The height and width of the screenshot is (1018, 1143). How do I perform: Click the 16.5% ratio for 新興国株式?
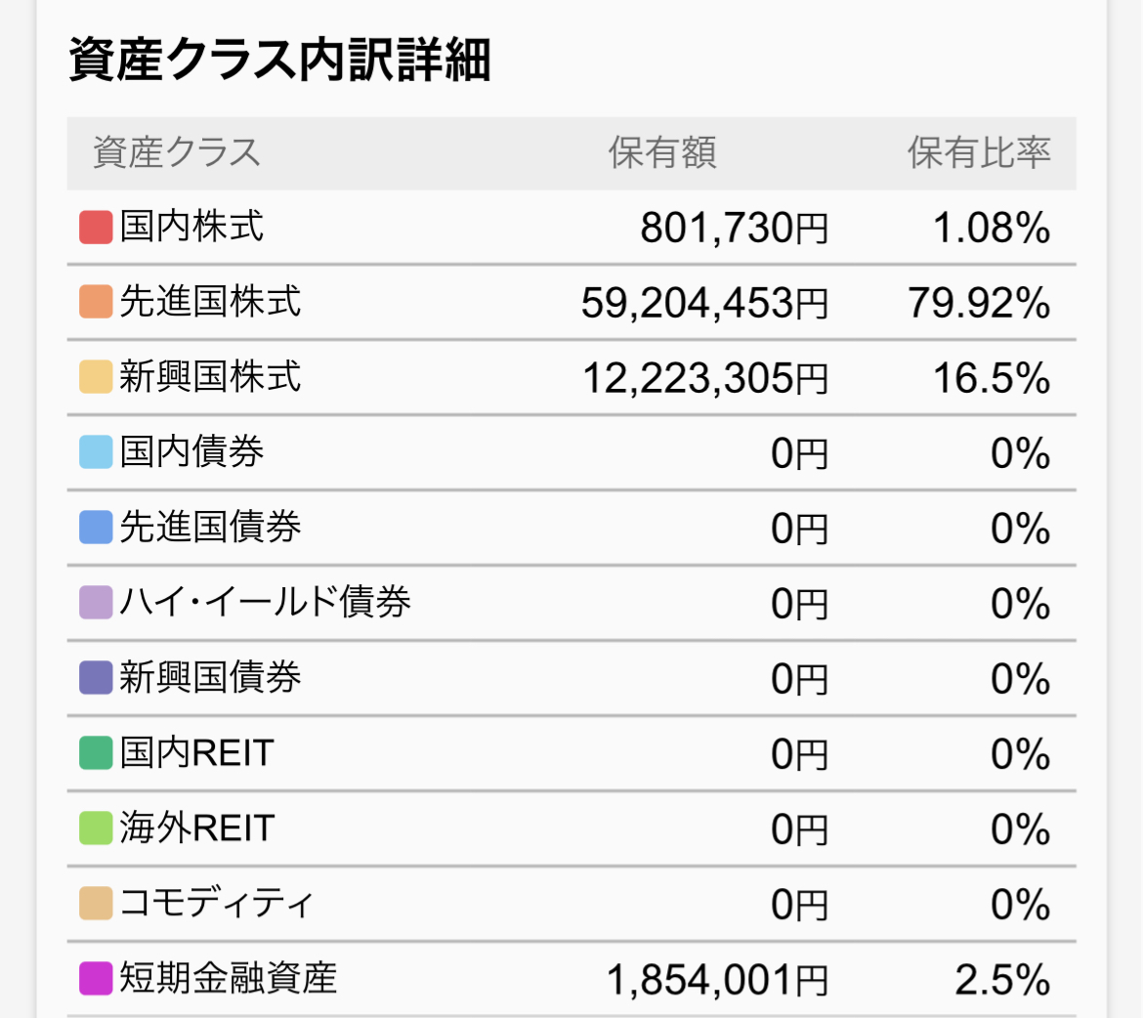[992, 379]
